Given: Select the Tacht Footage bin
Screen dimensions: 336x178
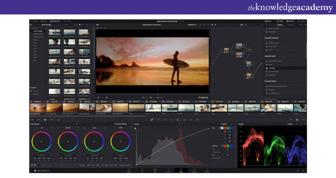Looking at the screenshot, I should point(38,31).
